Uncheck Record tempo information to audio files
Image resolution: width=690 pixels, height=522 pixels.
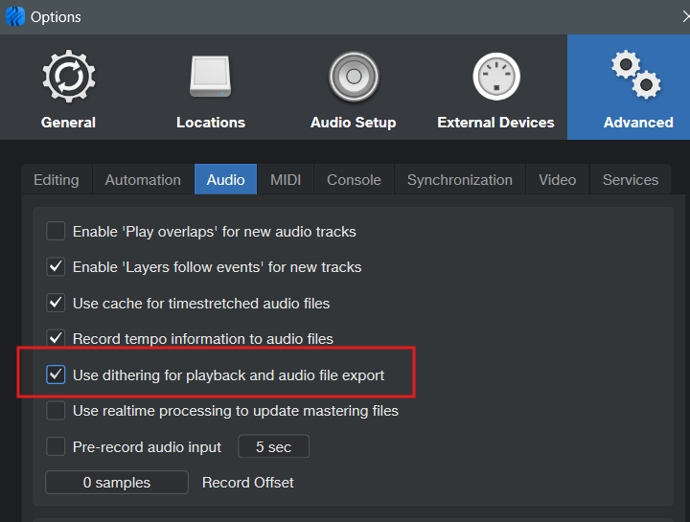[x=56, y=338]
